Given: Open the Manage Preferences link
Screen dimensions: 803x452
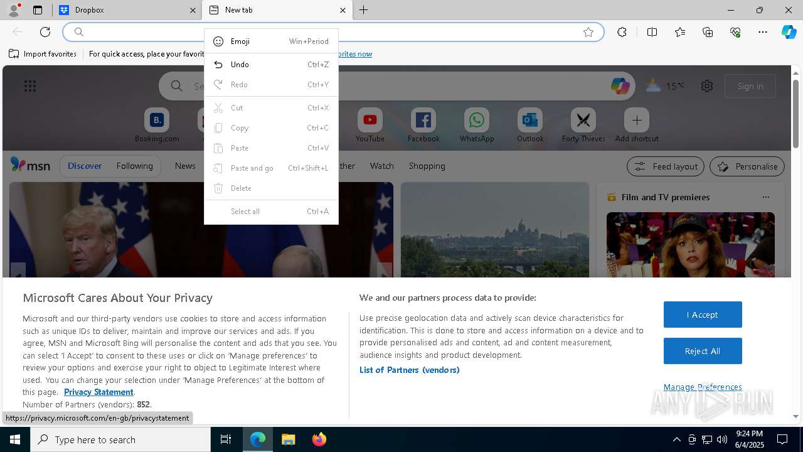Looking at the screenshot, I should tap(703, 387).
